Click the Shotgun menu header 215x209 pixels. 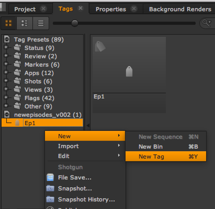pos(70,167)
